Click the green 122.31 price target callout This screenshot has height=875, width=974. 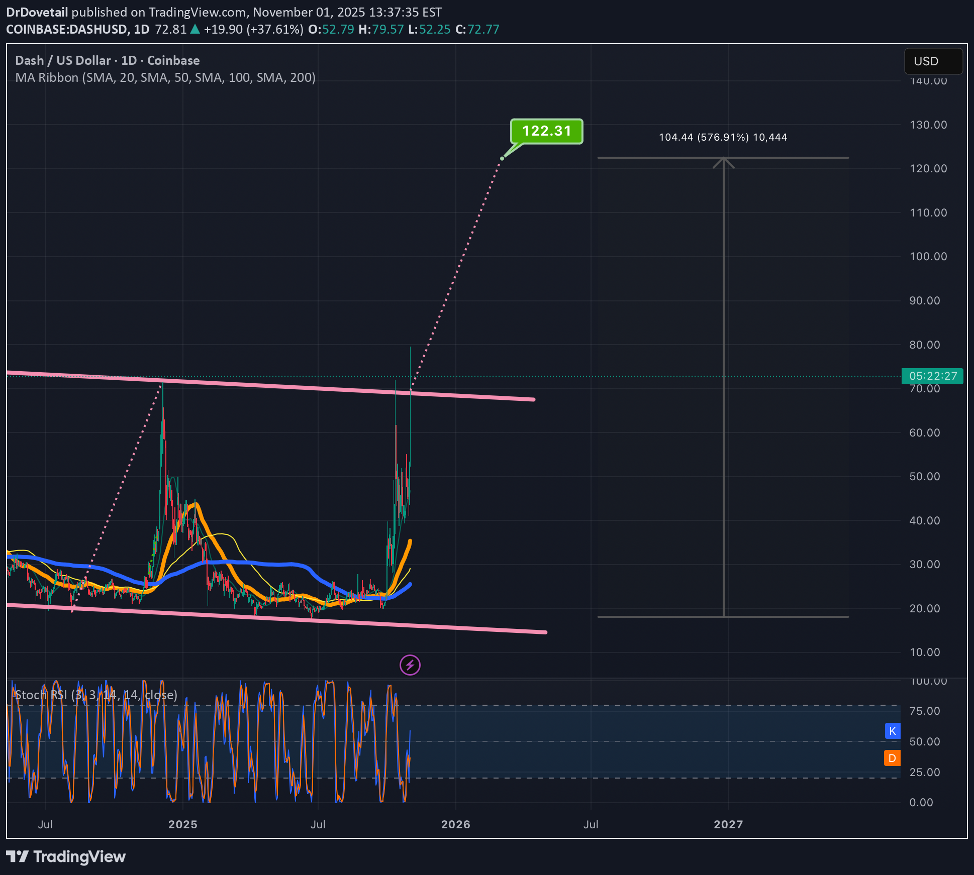coord(546,131)
